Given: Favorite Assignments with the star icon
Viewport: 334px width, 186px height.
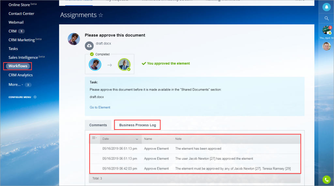Looking at the screenshot, I should (x=101, y=15).
